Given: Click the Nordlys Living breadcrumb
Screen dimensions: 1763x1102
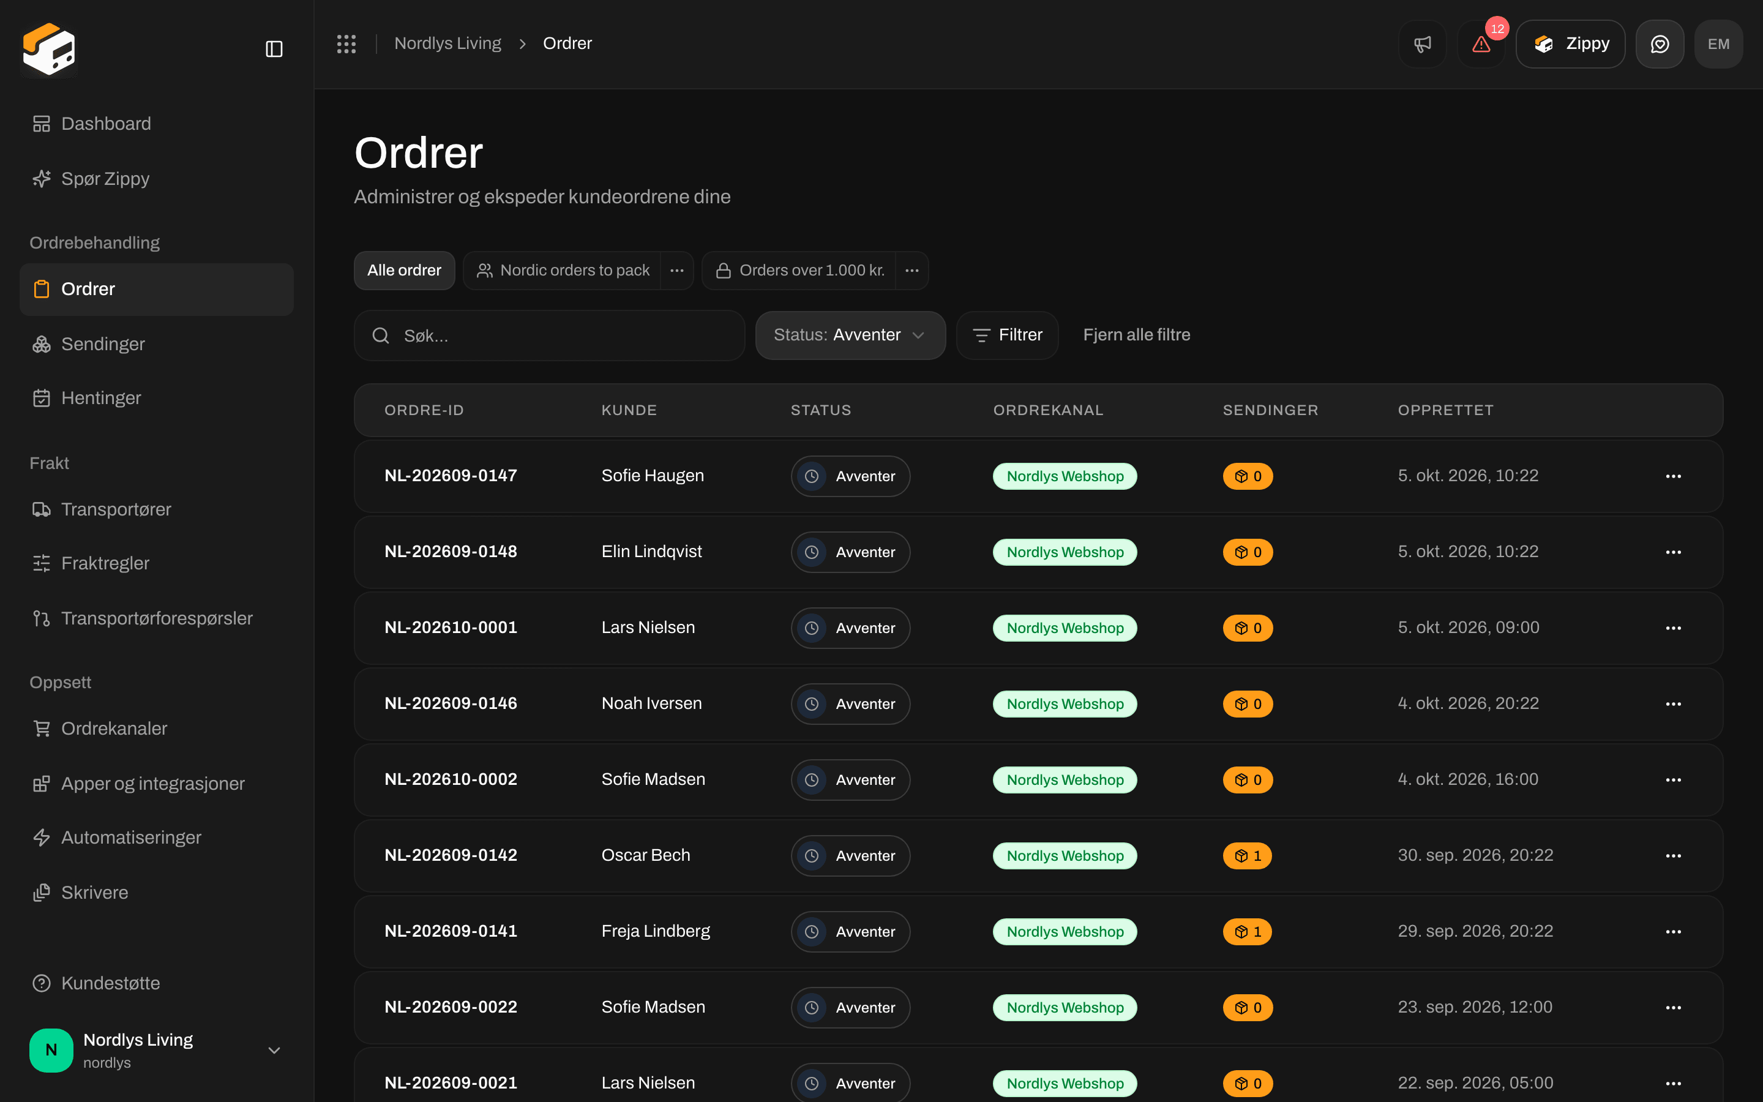Looking at the screenshot, I should (447, 43).
